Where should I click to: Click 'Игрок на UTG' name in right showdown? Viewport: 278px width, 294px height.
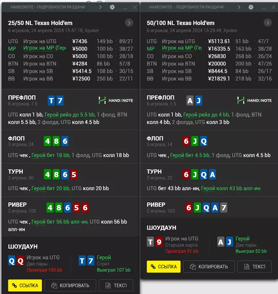tap(181, 239)
